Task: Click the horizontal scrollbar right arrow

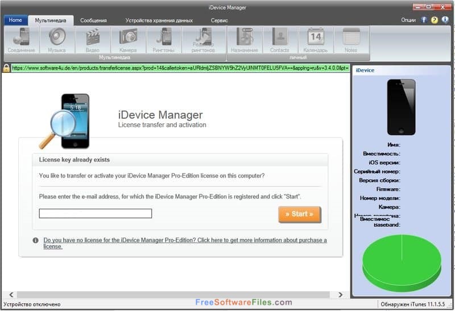Action: tap(340, 295)
